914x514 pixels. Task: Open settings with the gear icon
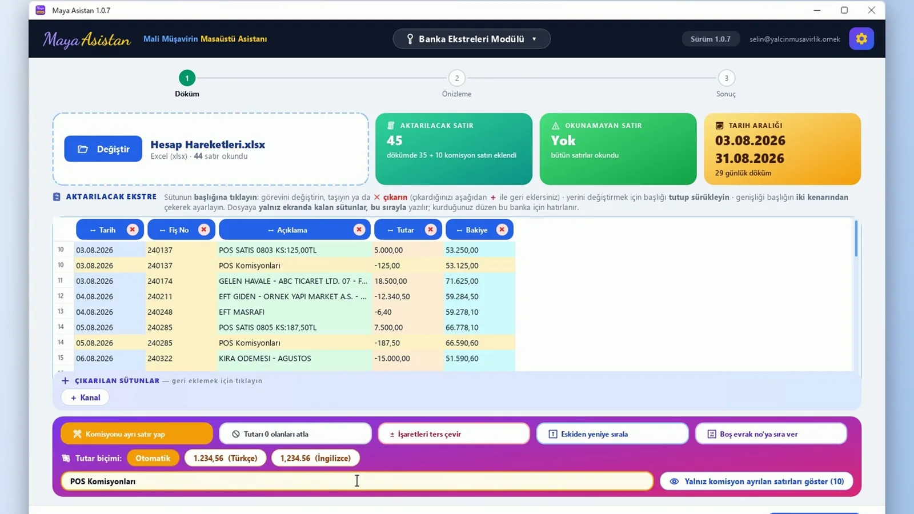[x=861, y=39]
